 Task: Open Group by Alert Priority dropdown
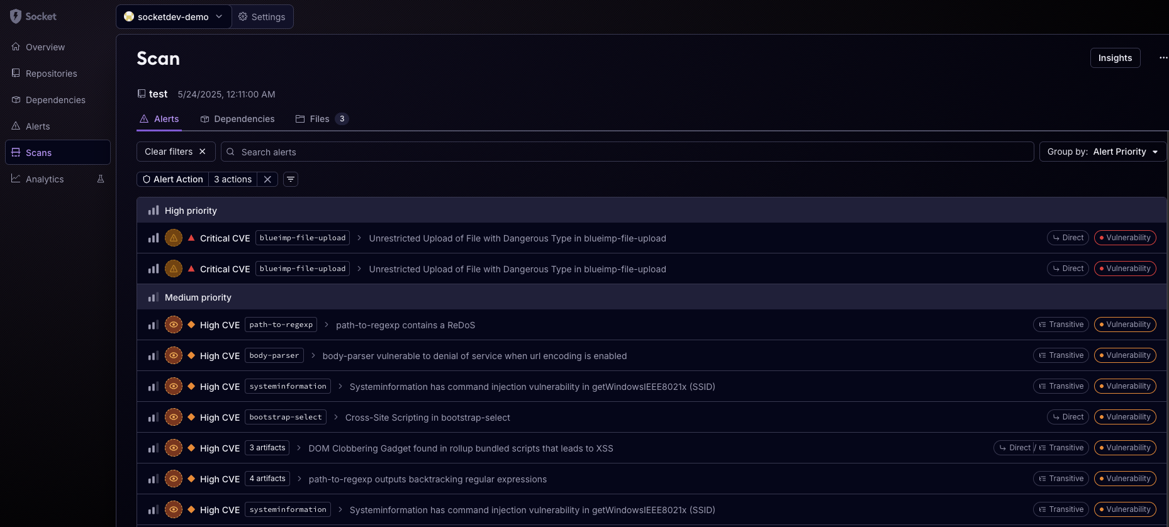tap(1102, 152)
